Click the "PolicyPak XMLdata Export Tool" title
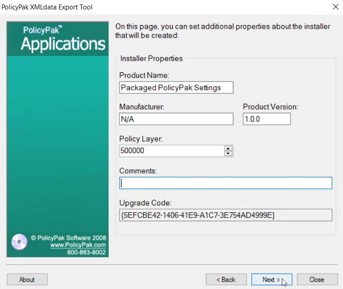This screenshot has height=289, width=343. [x=47, y=7]
